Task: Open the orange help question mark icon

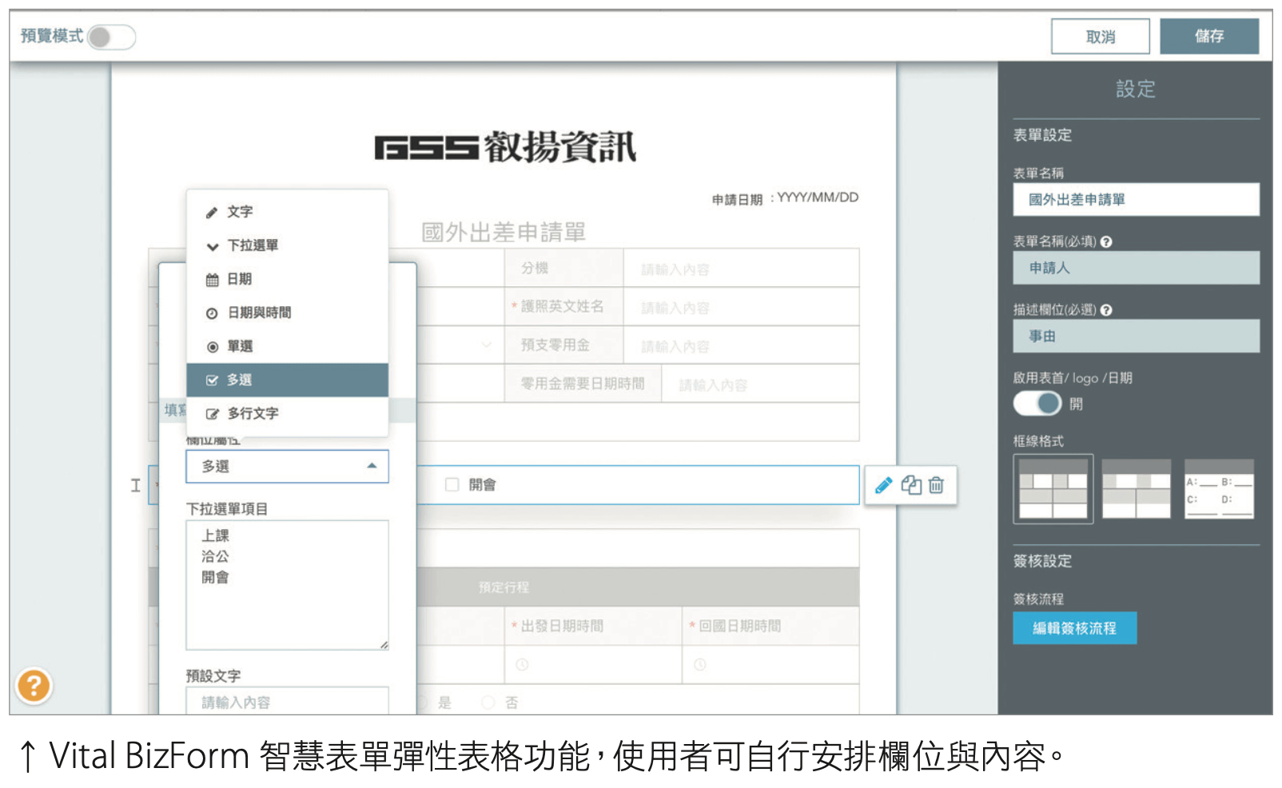Action: [34, 686]
